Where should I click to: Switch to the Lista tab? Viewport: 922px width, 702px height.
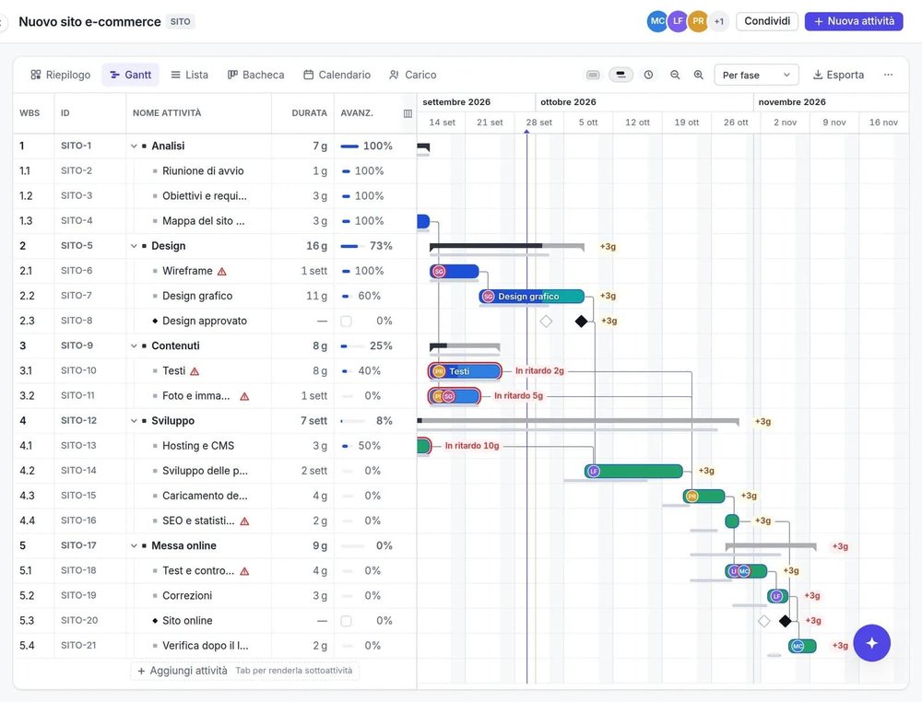(189, 75)
